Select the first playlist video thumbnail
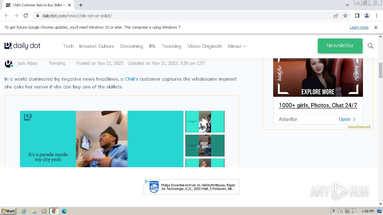This screenshot has width=383, height=215. point(205,122)
